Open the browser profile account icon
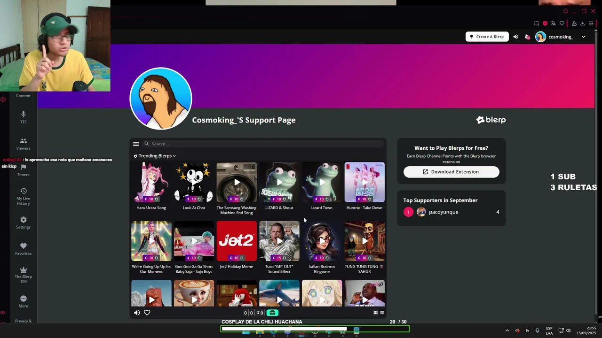This screenshot has width=602, height=338. pyautogui.click(x=574, y=23)
